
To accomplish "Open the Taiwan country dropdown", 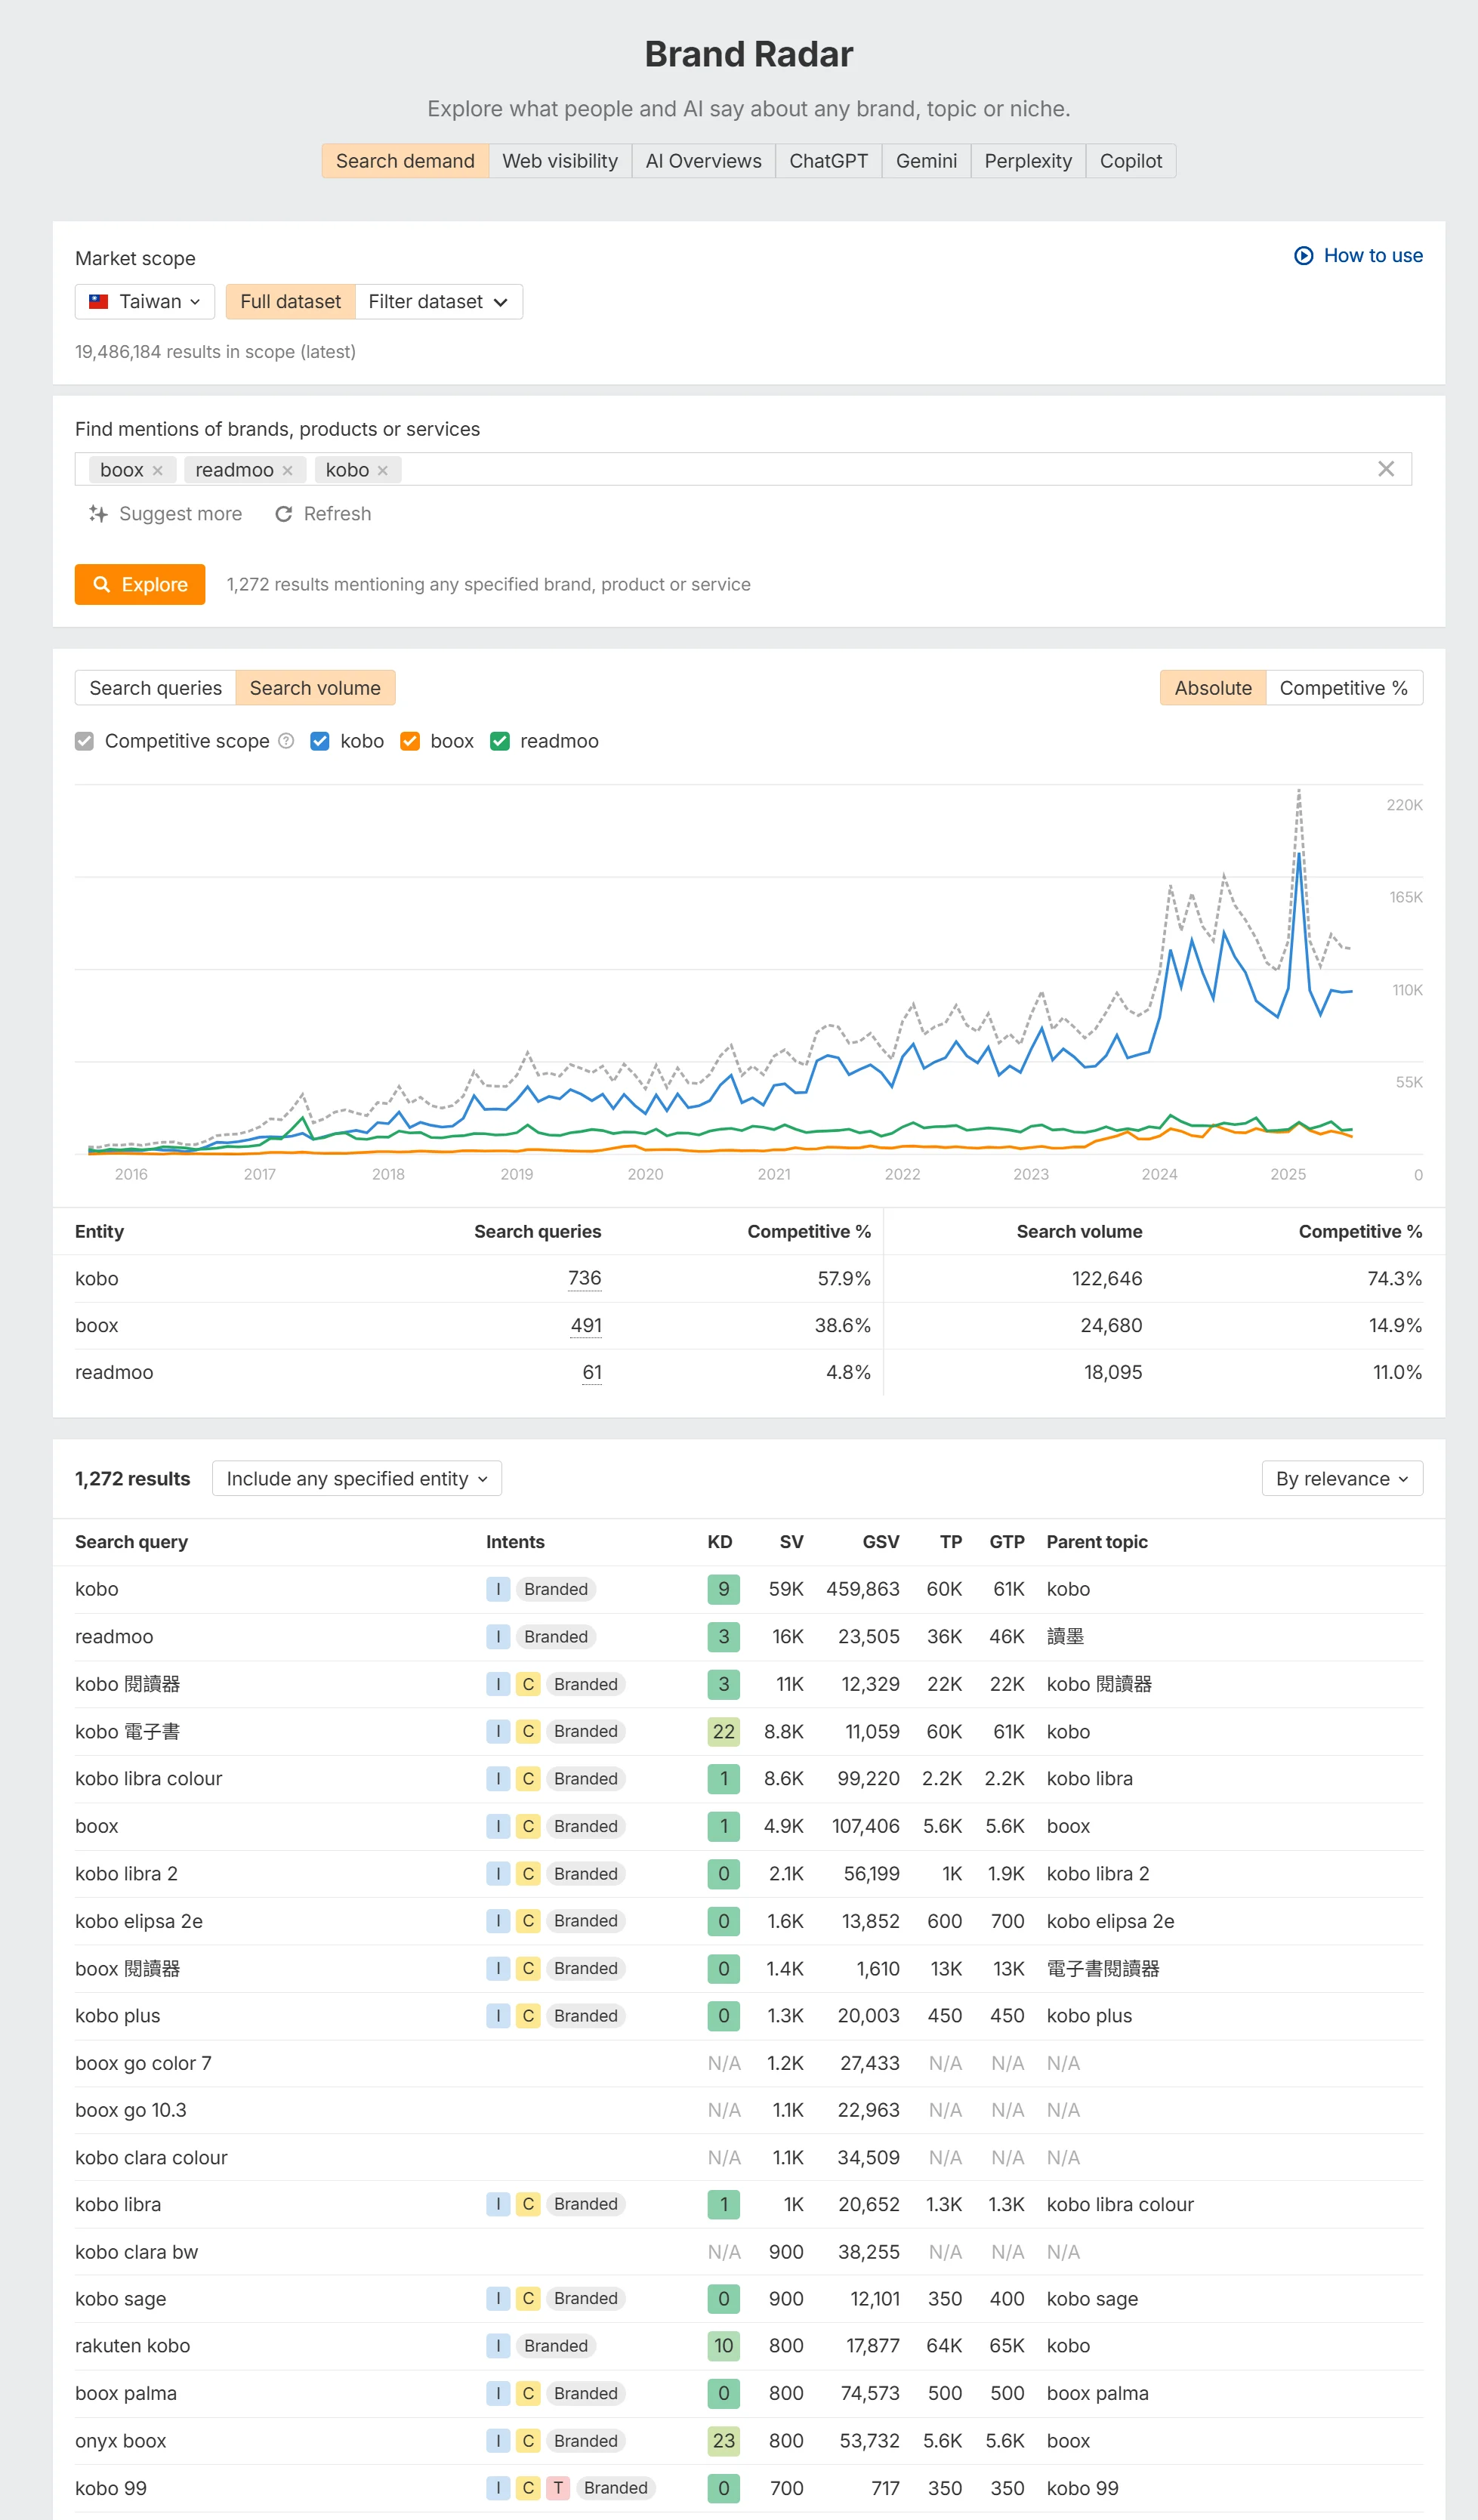I will 145,302.
